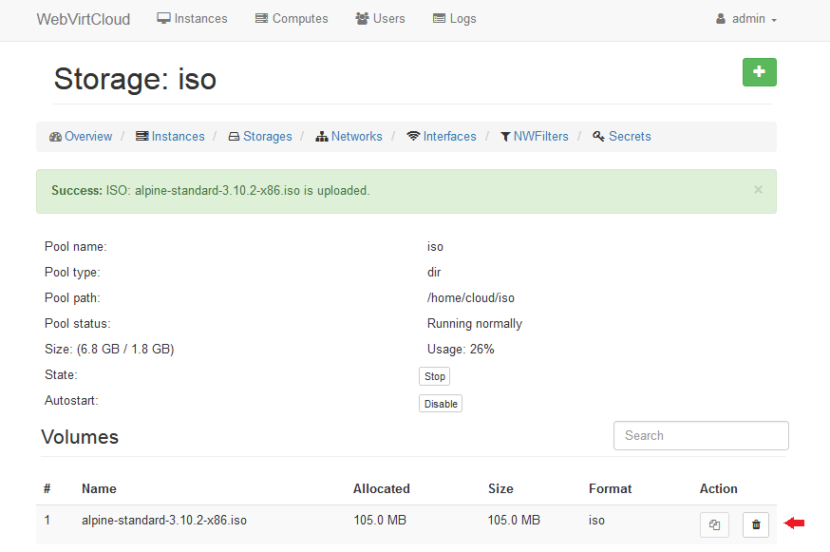This screenshot has height=552, width=830.
Task: Open the admin user dropdown
Action: point(747,19)
